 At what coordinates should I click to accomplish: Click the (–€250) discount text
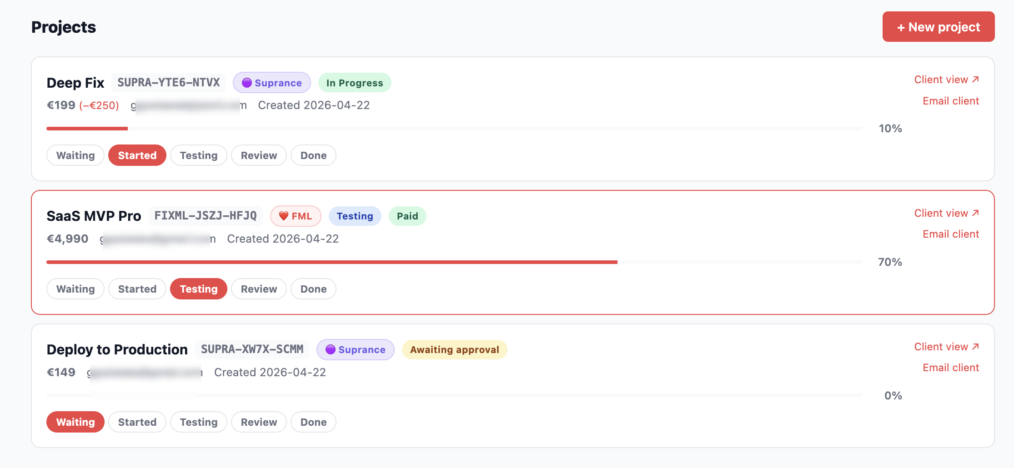99,105
